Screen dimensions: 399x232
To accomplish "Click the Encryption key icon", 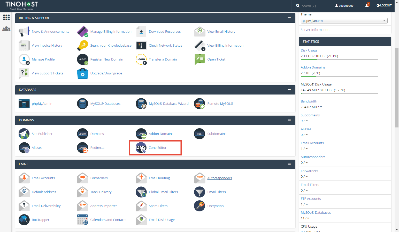I will (x=199, y=206).
